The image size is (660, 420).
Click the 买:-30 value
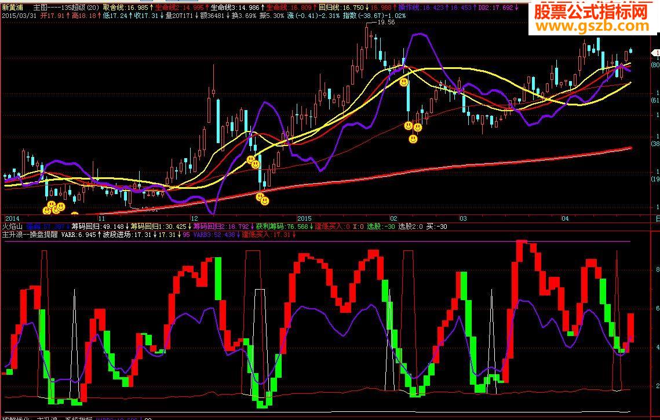(436, 227)
